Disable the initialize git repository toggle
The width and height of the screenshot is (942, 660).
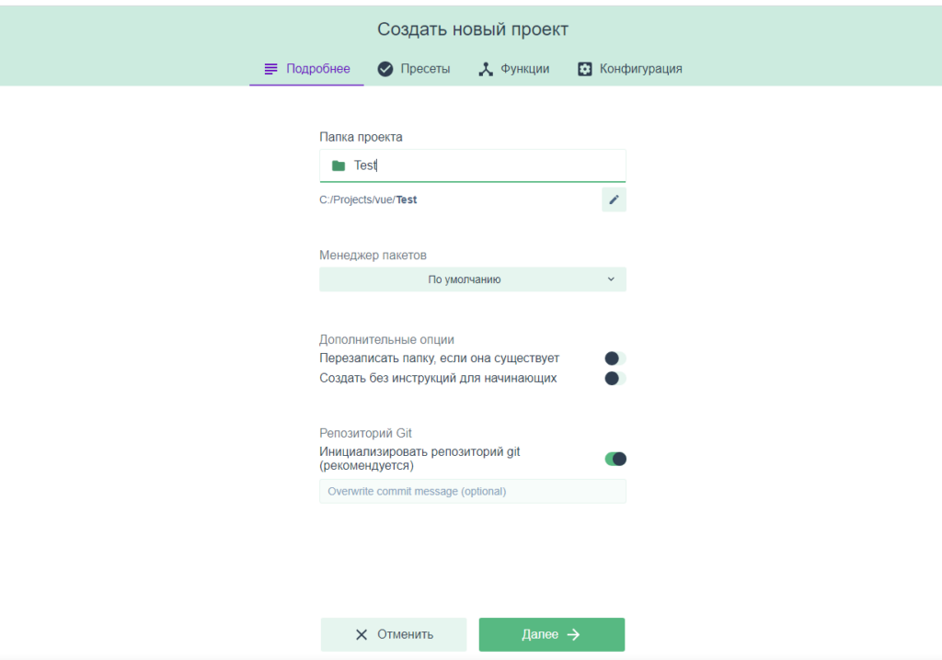tap(615, 459)
